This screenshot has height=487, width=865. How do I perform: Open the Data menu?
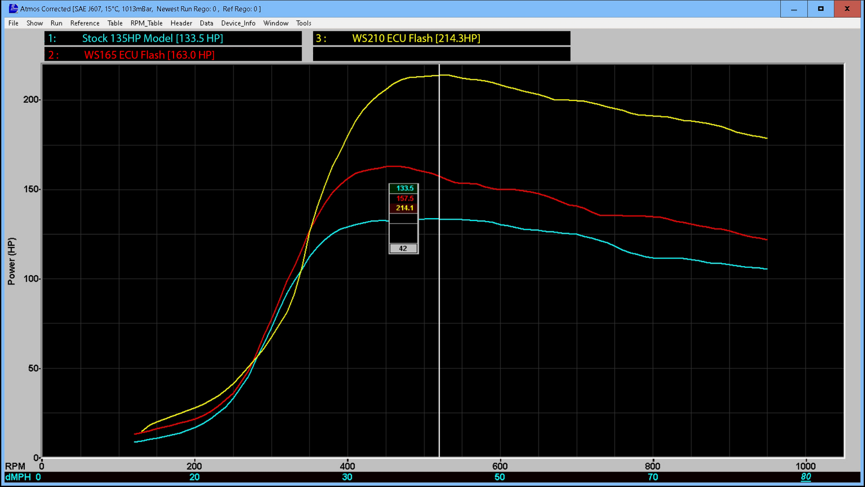(x=206, y=23)
